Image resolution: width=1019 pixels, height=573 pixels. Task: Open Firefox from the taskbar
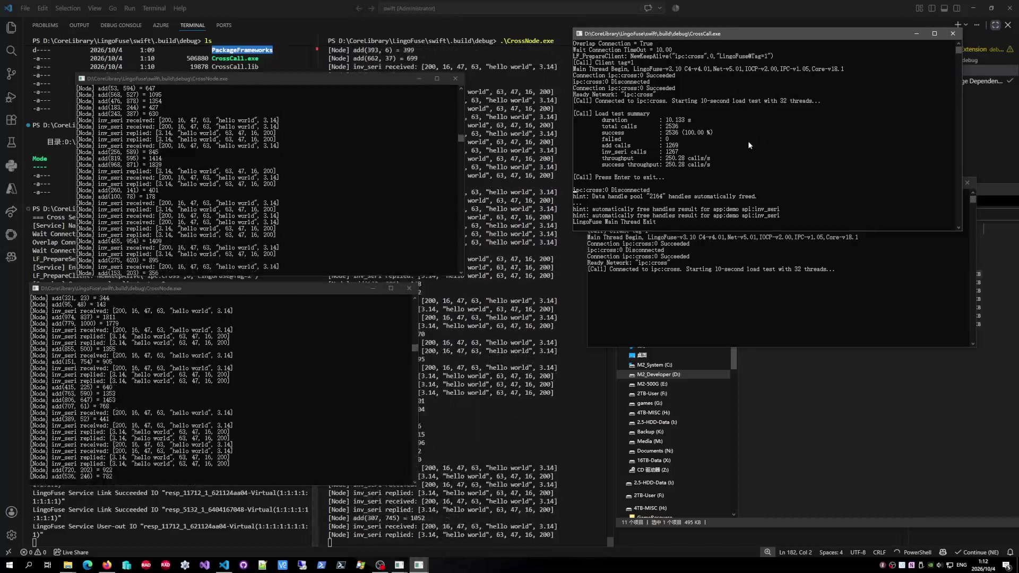coord(107,565)
